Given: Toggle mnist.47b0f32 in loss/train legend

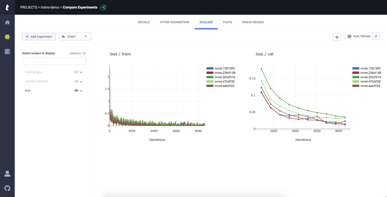Looking at the screenshot, I should click(x=220, y=81).
